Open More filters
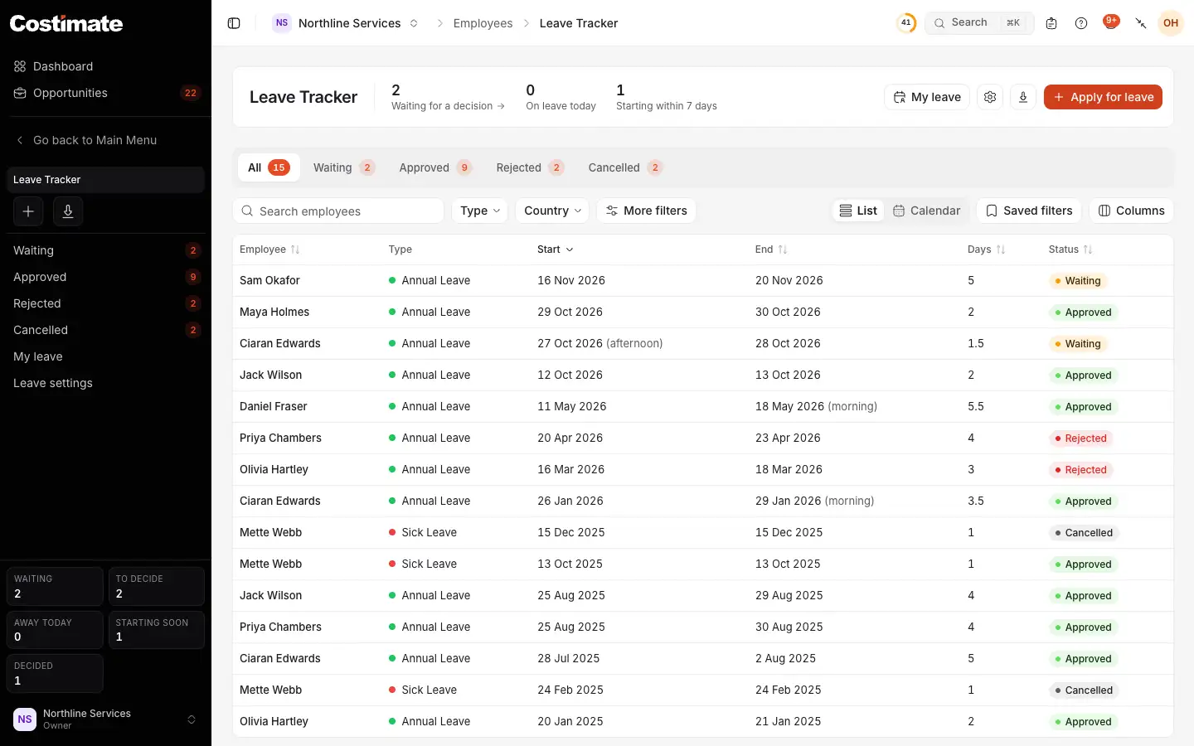Viewport: 1194px width, 746px height. (x=647, y=211)
